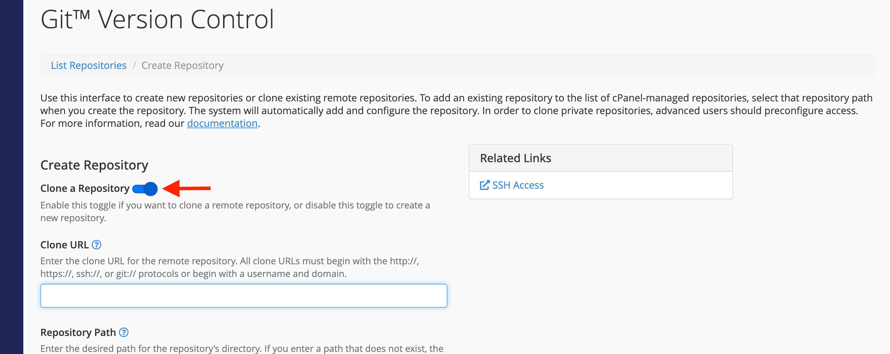Viewport: 890px width, 354px height.
Task: Click the red arrow pointing at toggle
Action: pos(186,188)
